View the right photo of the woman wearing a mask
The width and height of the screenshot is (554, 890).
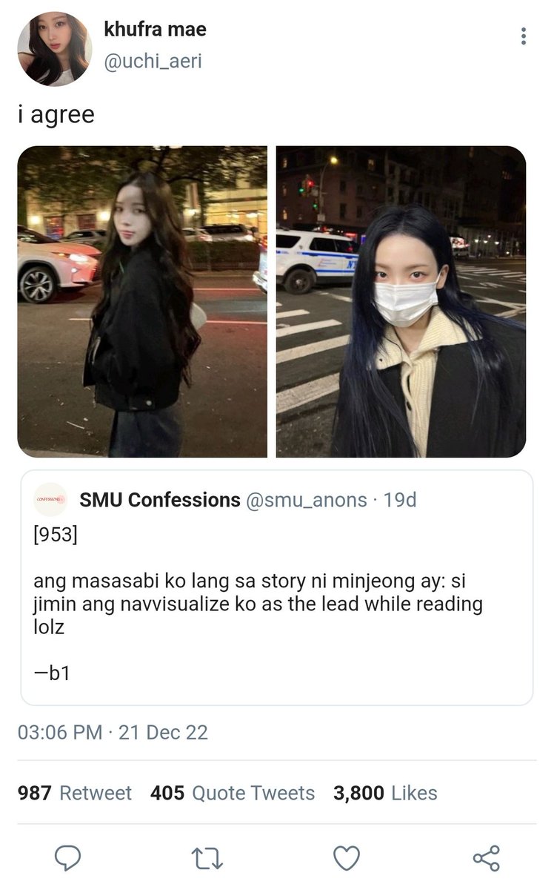[401, 301]
